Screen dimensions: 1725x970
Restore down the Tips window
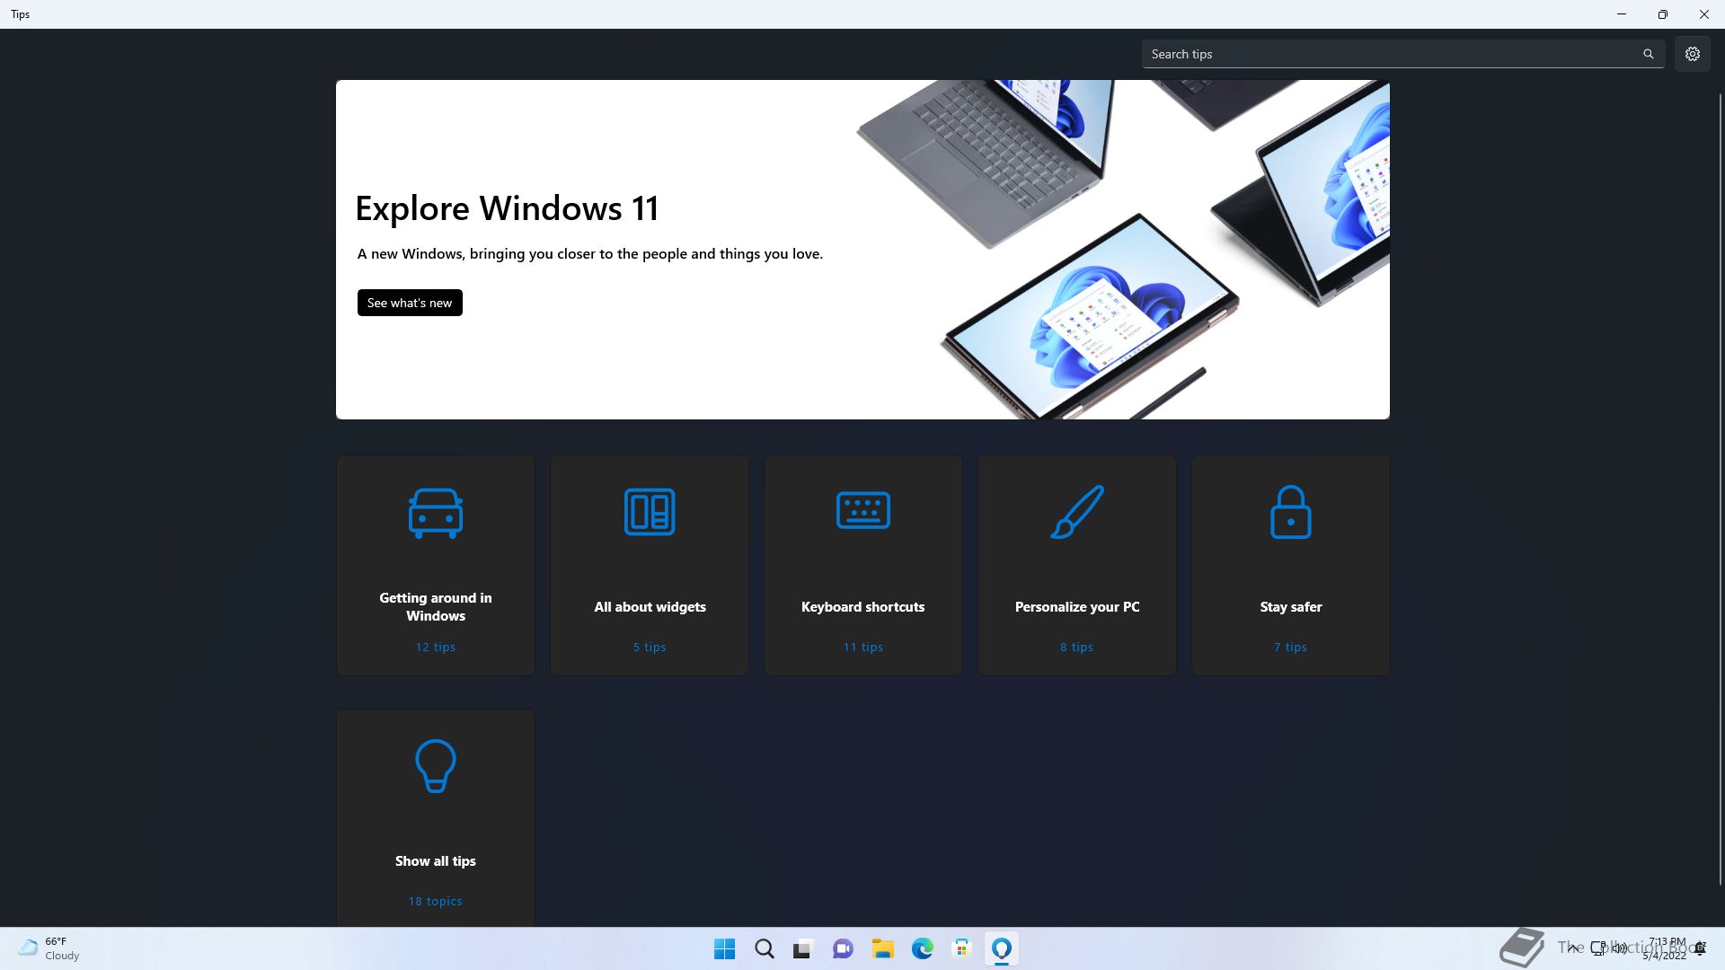[1663, 14]
